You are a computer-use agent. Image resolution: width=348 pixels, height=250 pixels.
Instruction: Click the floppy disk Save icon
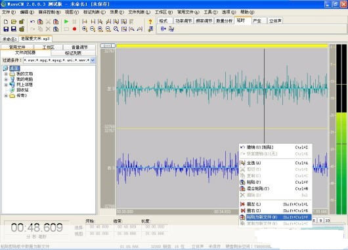pos(6,29)
